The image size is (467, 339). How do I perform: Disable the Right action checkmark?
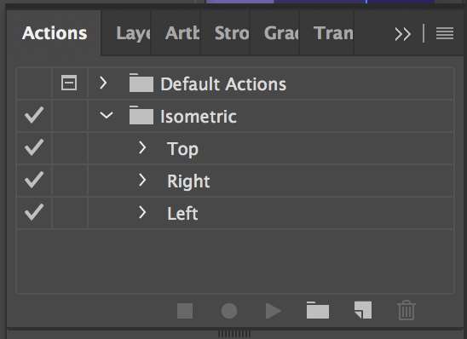34,180
